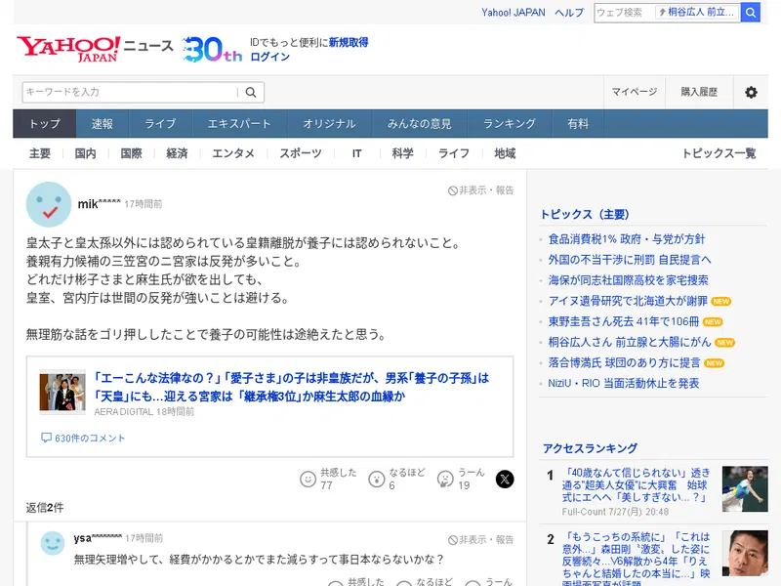This screenshot has width=781, height=586.
Task: Click the trending 桐谷広人 search suggestion
Action: 697,12
